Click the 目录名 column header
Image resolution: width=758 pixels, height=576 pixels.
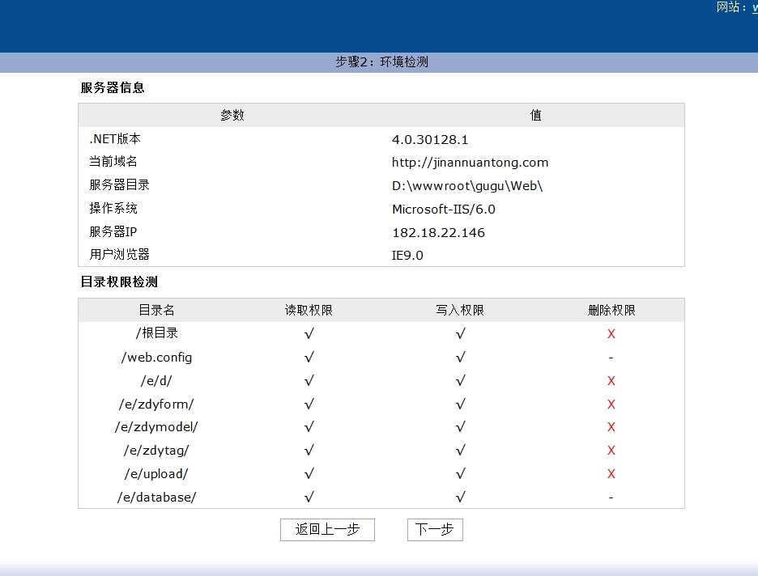156,310
